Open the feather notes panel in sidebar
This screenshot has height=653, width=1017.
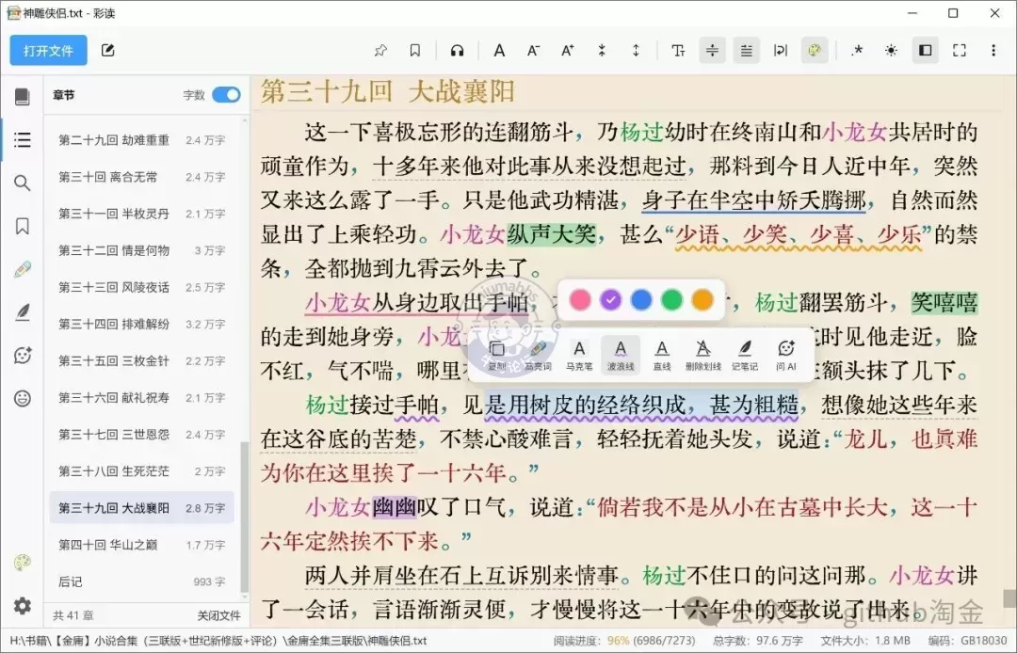point(22,313)
